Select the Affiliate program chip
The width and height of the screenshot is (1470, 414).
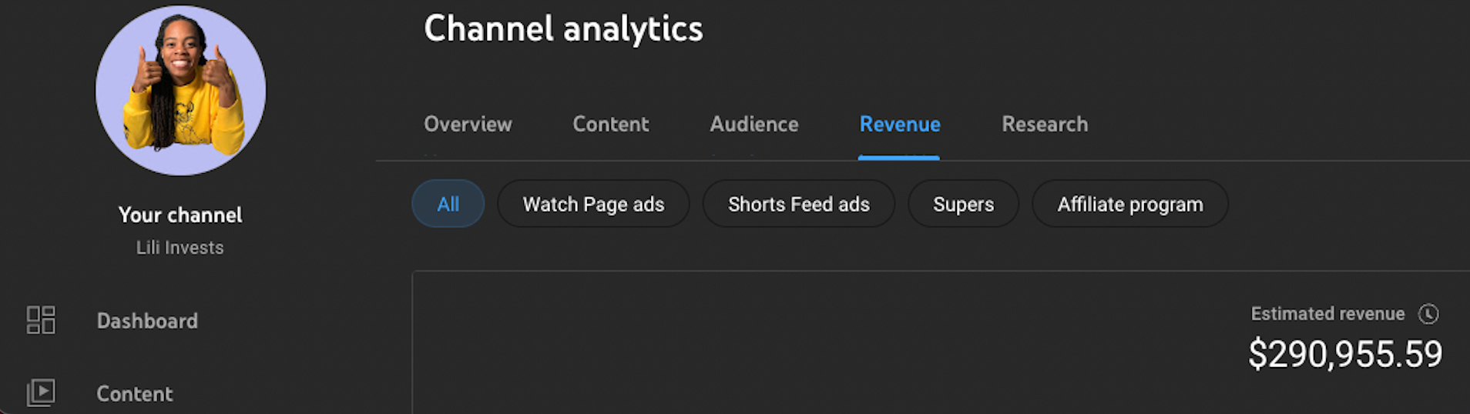pyautogui.click(x=1130, y=204)
